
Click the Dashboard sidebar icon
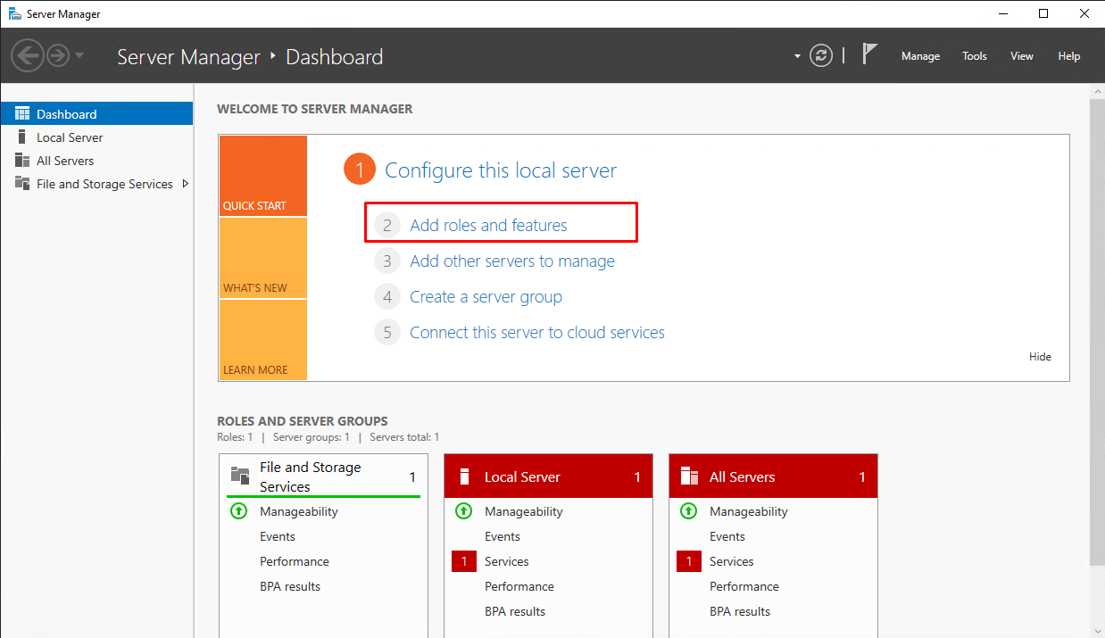(22, 113)
